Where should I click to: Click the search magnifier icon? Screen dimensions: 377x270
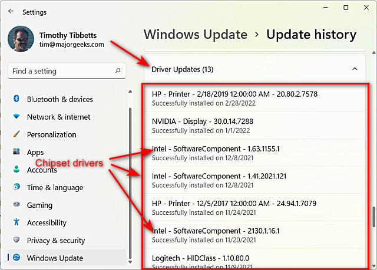tap(118, 71)
